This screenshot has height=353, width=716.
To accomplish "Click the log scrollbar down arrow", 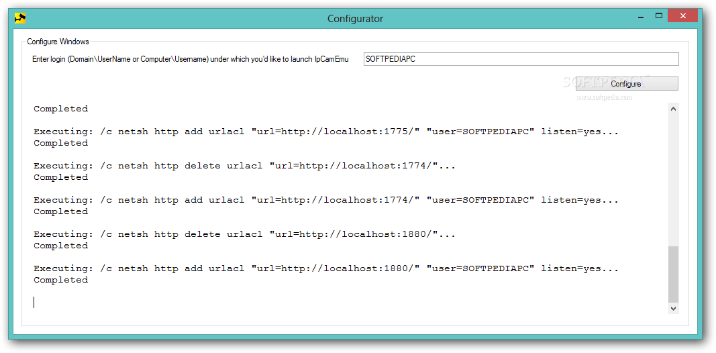I will coord(674,309).
